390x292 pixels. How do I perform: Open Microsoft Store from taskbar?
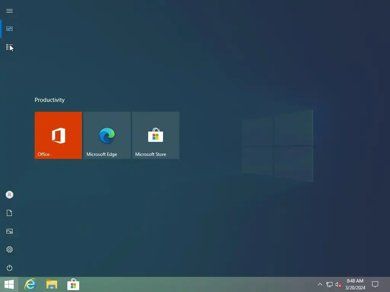click(74, 284)
